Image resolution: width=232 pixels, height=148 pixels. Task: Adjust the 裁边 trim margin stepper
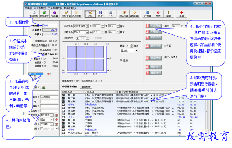[x=132, y=46]
